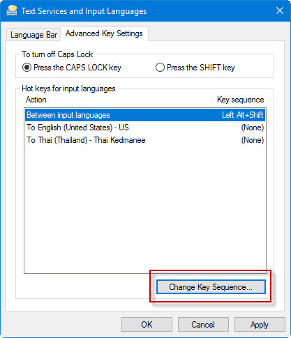Click the Action column header

[36, 100]
